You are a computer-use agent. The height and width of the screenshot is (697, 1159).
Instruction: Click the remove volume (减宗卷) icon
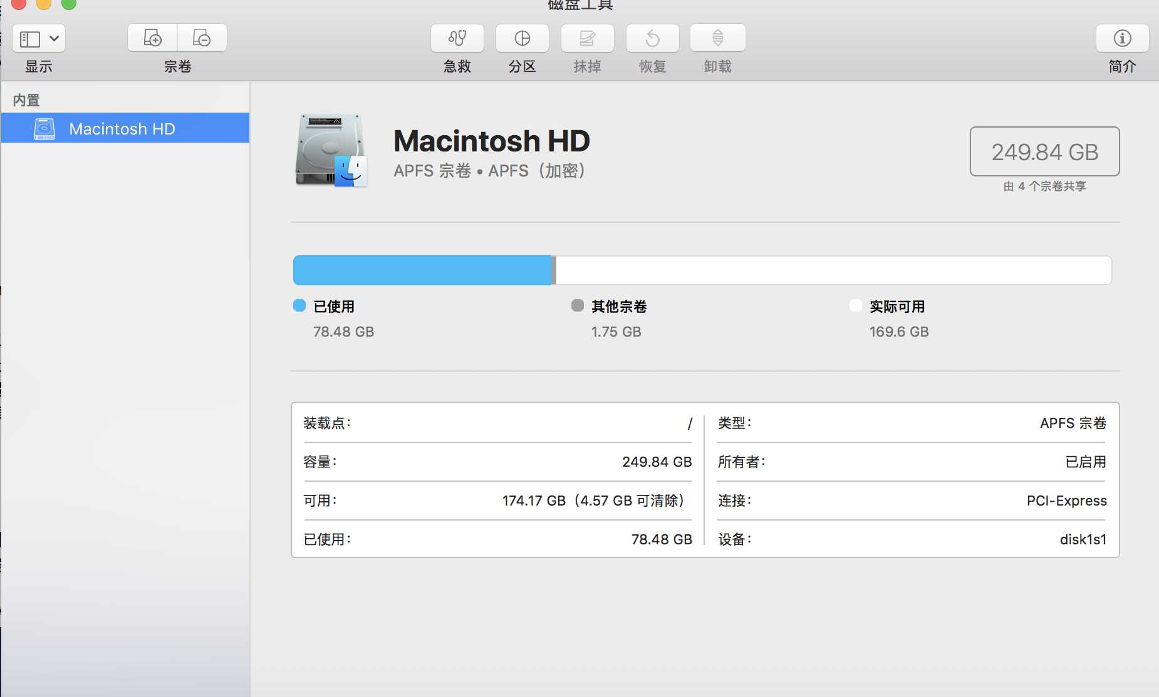pyautogui.click(x=202, y=38)
